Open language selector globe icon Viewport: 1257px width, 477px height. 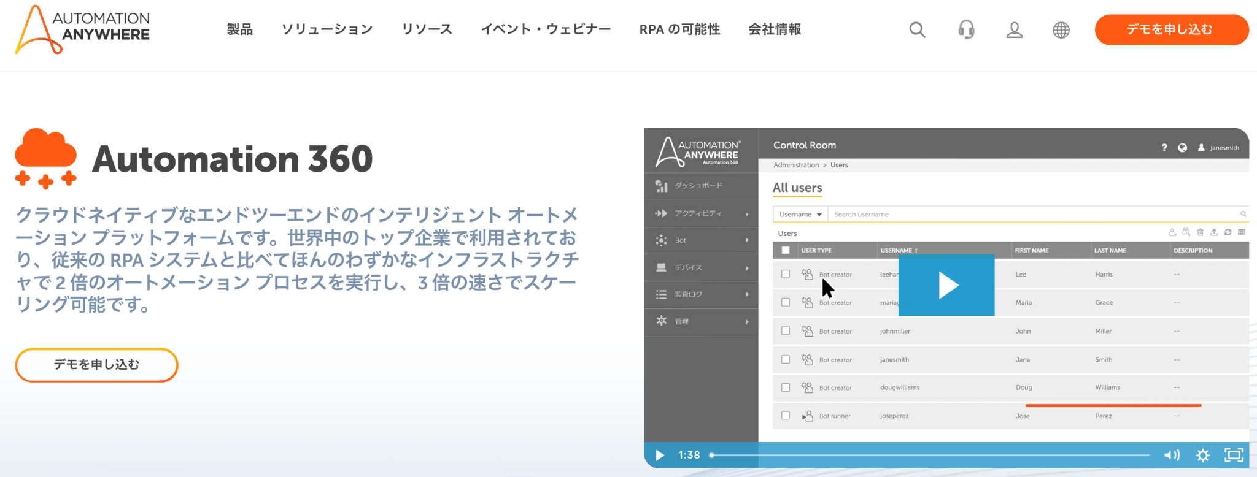[1061, 29]
